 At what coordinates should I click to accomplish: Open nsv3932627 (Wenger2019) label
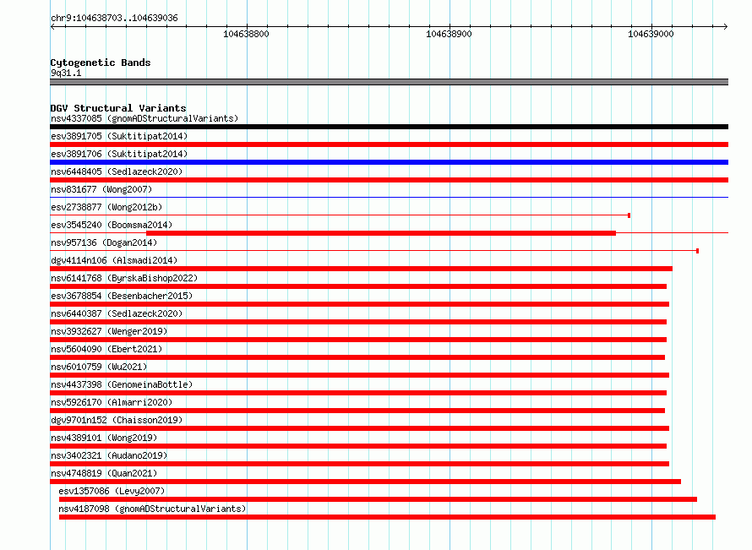tap(109, 331)
